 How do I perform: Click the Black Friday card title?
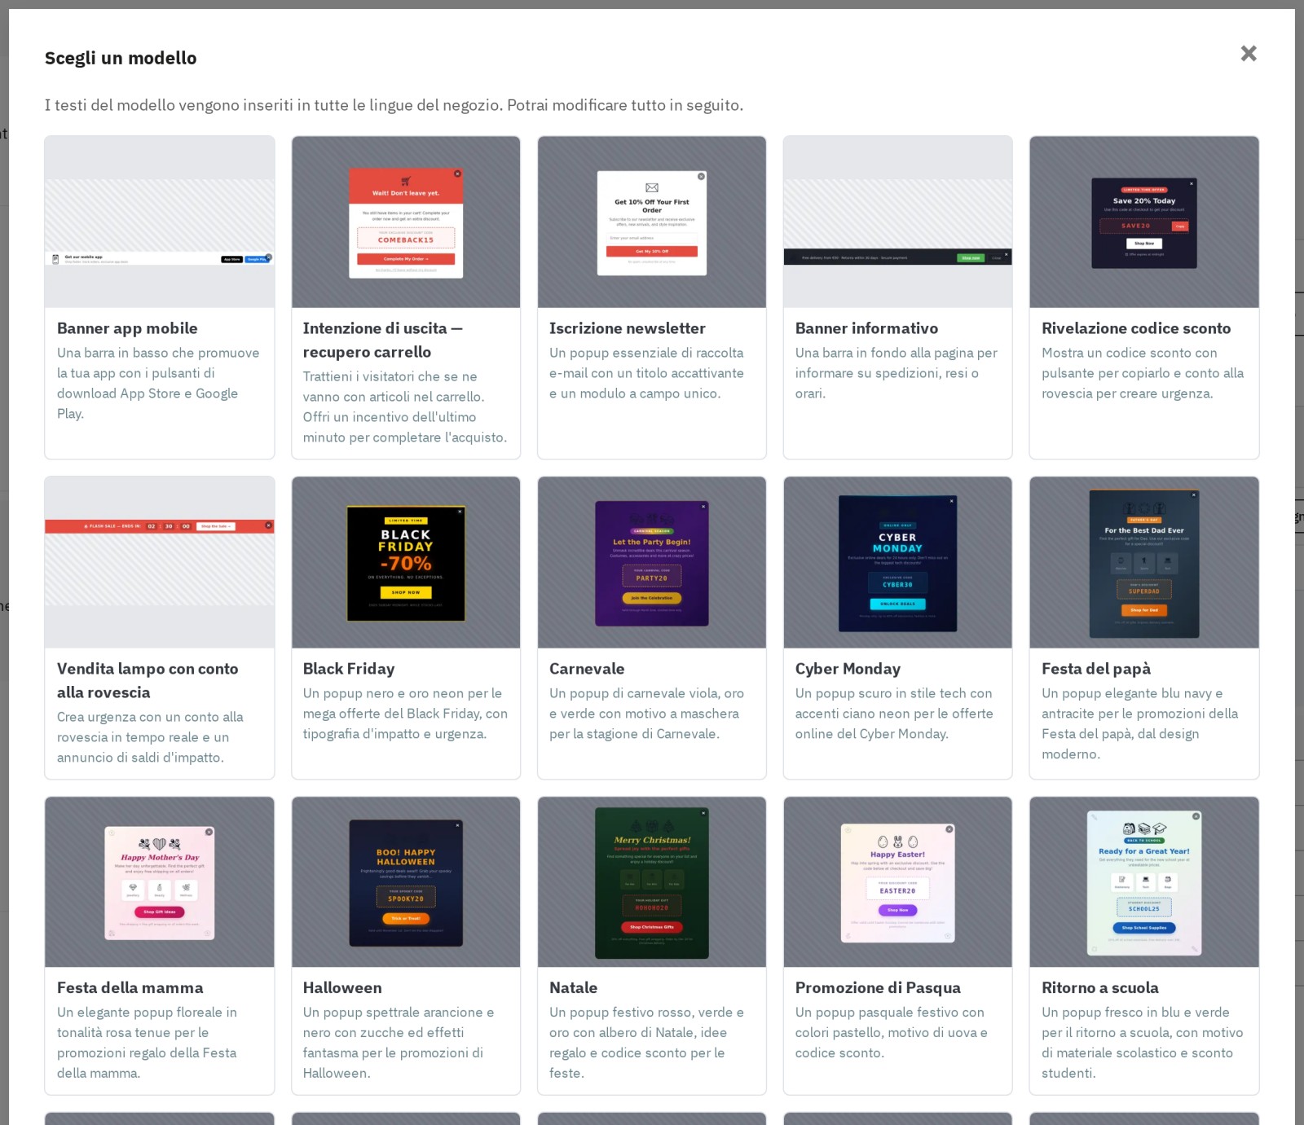(349, 669)
